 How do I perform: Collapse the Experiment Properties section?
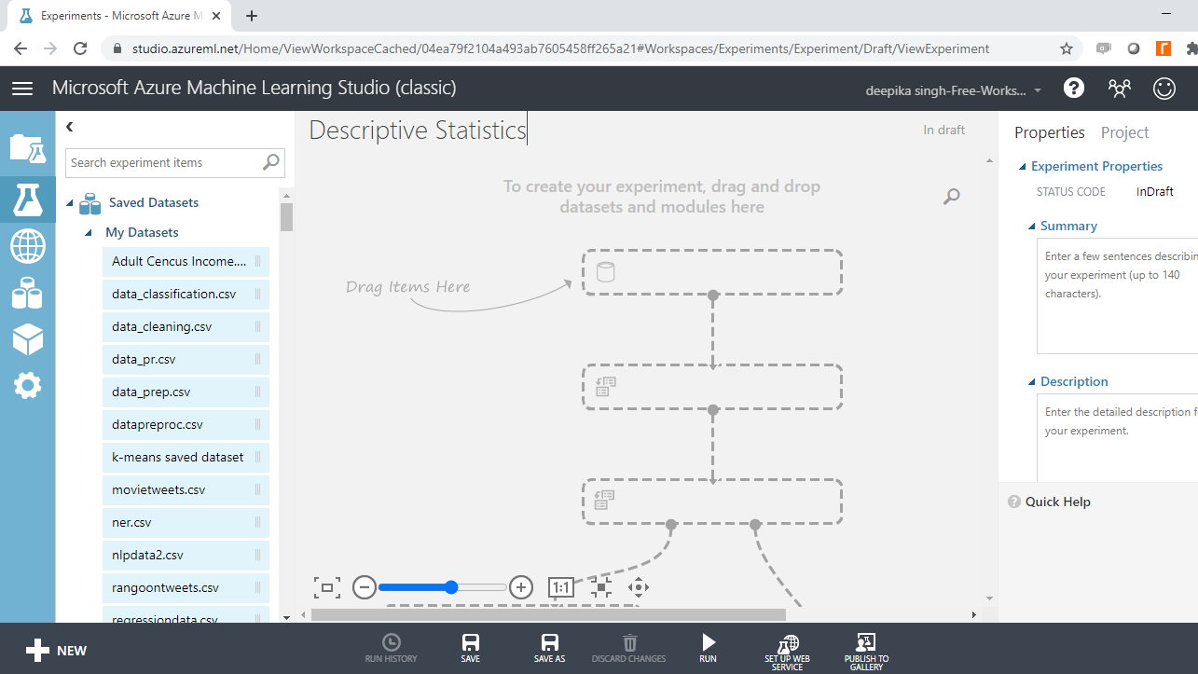[1022, 167]
